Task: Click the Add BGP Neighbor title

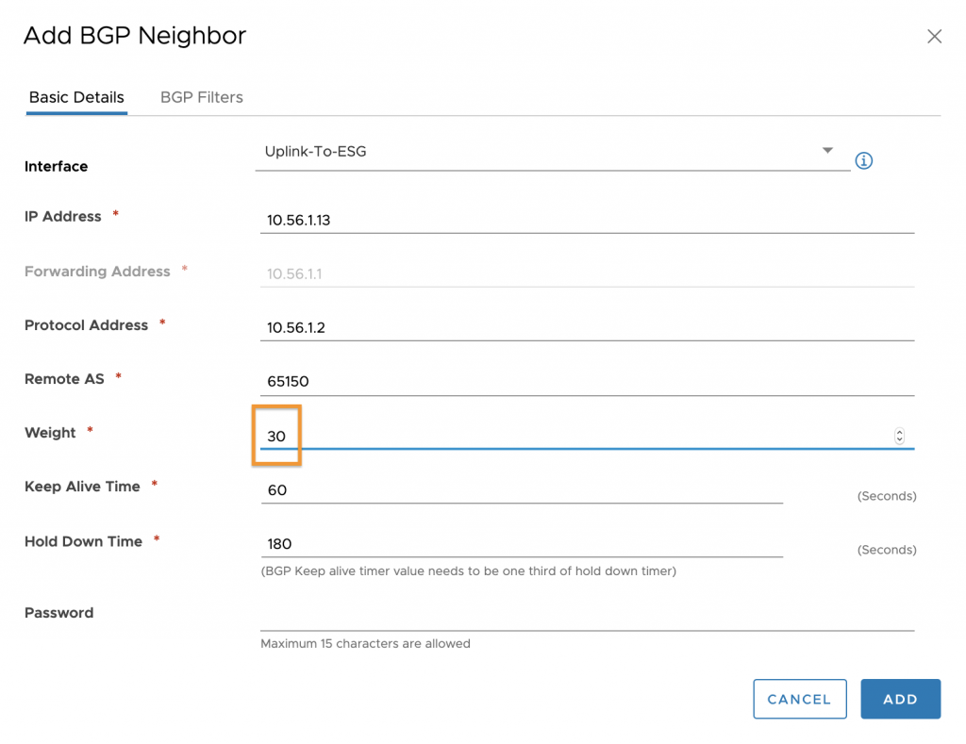Action: pos(135,36)
